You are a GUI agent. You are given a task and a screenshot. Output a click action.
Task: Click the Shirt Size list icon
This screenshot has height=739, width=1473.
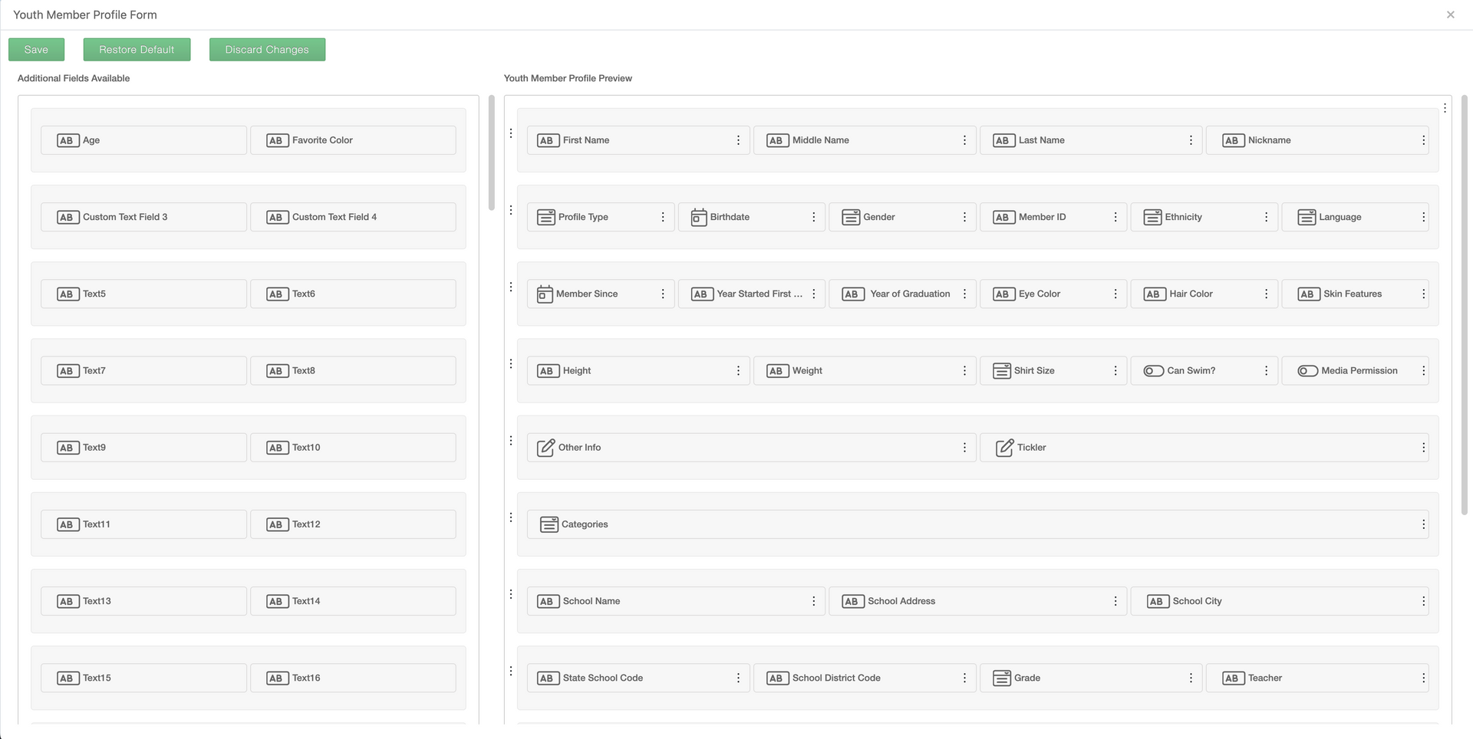[1001, 370]
